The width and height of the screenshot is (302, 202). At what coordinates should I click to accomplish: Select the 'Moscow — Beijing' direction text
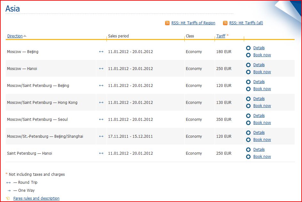(x=23, y=52)
